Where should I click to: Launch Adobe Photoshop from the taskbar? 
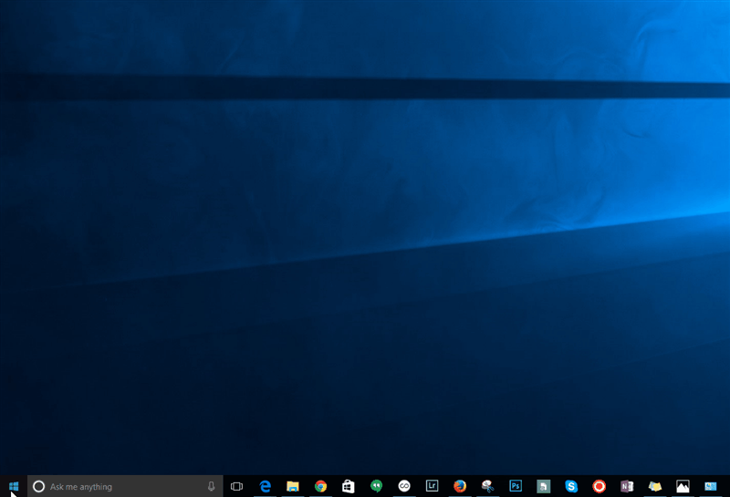(516, 486)
